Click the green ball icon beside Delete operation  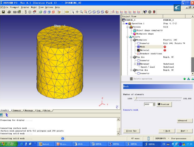184,79
